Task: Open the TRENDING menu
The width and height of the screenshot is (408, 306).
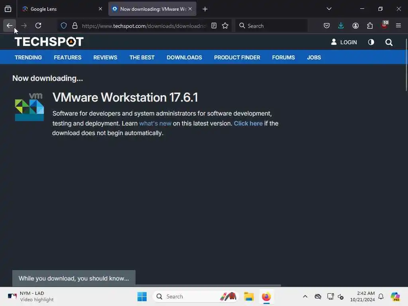Action: point(28,57)
